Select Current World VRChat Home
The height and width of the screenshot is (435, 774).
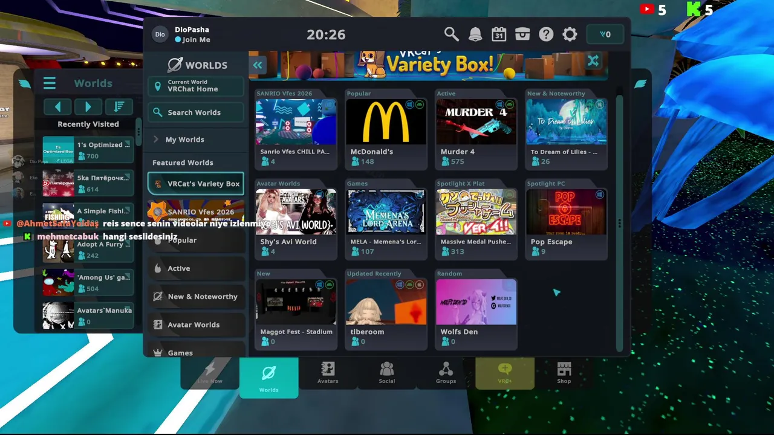[196, 86]
